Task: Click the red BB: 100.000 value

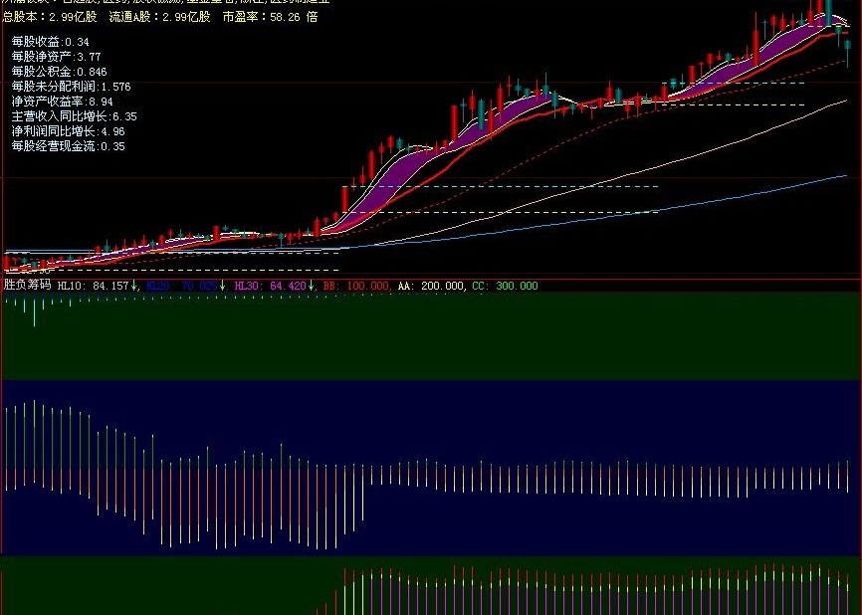Action: (356, 286)
